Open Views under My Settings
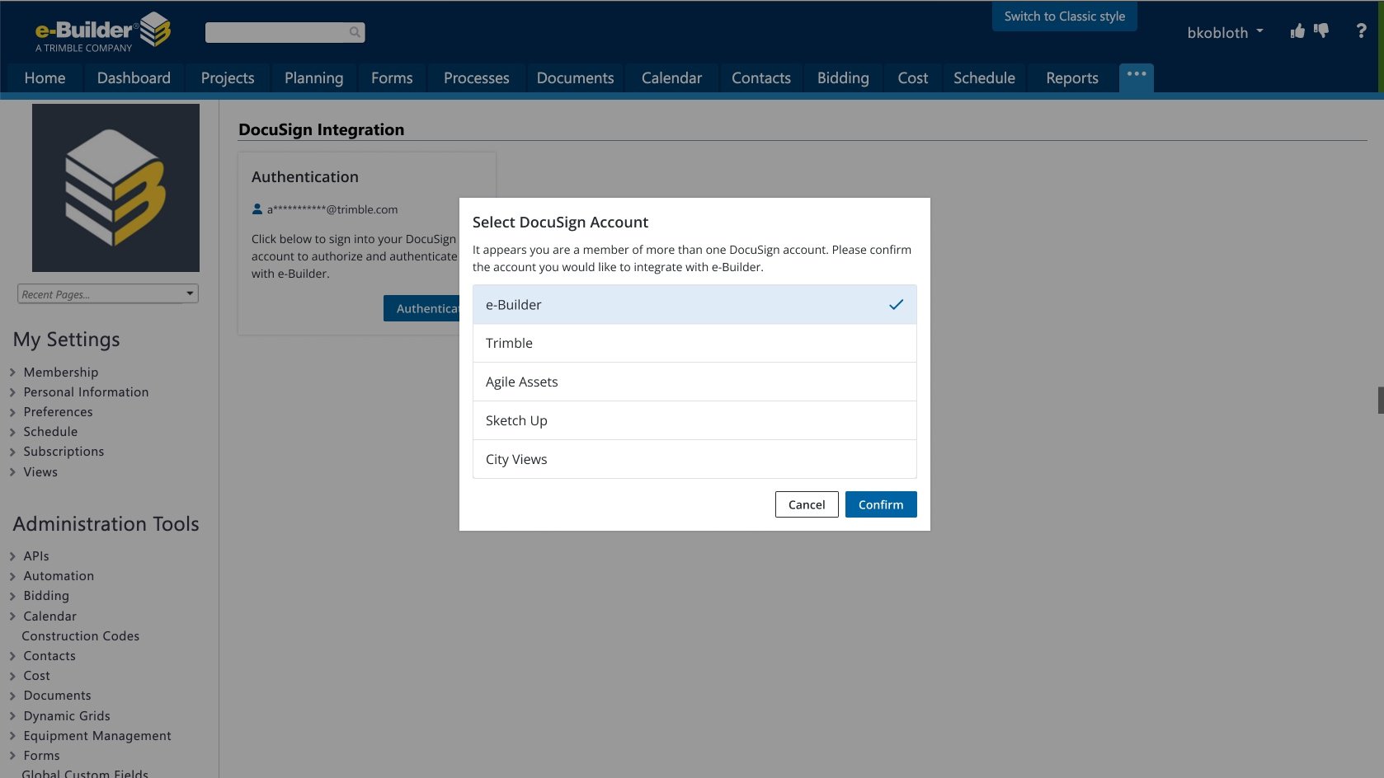This screenshot has height=778, width=1384. click(x=40, y=472)
